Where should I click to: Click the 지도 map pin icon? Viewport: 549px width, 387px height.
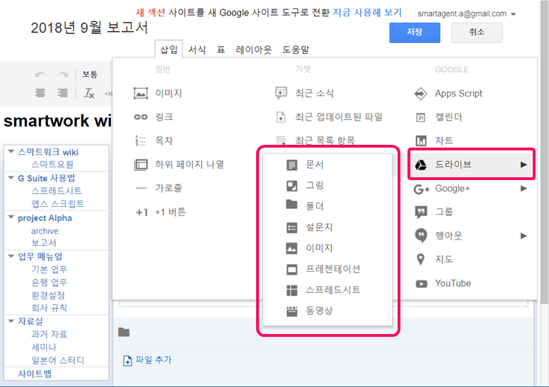click(x=420, y=259)
